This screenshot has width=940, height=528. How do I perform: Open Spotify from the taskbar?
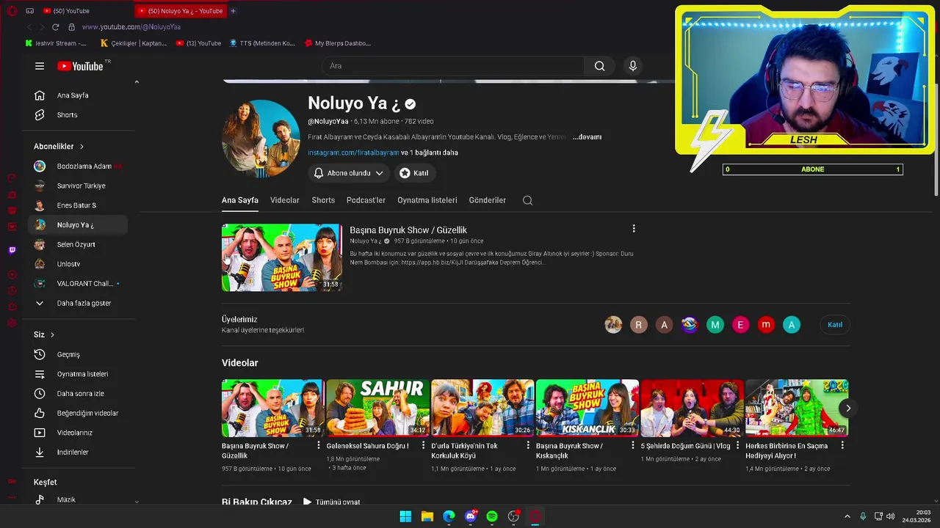pos(492,516)
